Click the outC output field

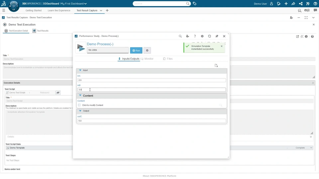[152, 121]
